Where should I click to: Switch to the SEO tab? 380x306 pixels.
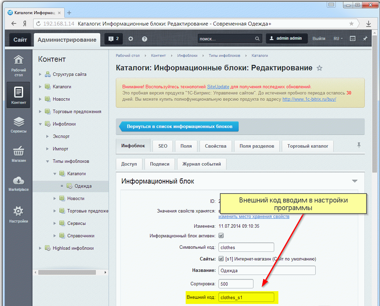163,146
